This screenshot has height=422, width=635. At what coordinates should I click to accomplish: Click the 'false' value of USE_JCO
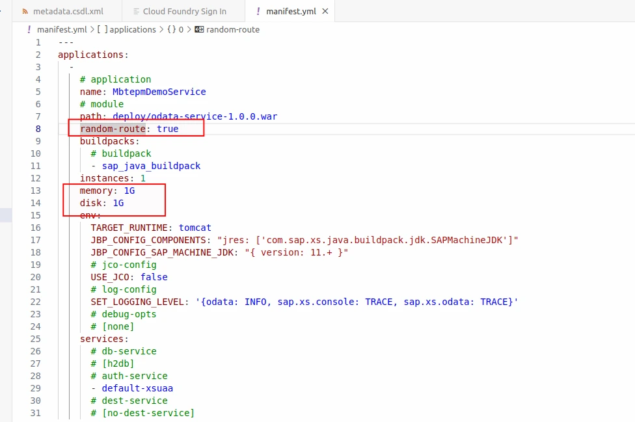154,277
